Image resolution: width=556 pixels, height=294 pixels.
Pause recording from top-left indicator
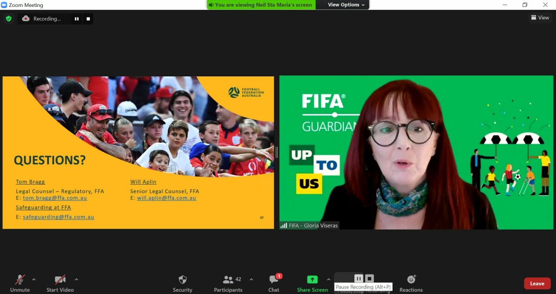tap(76, 19)
